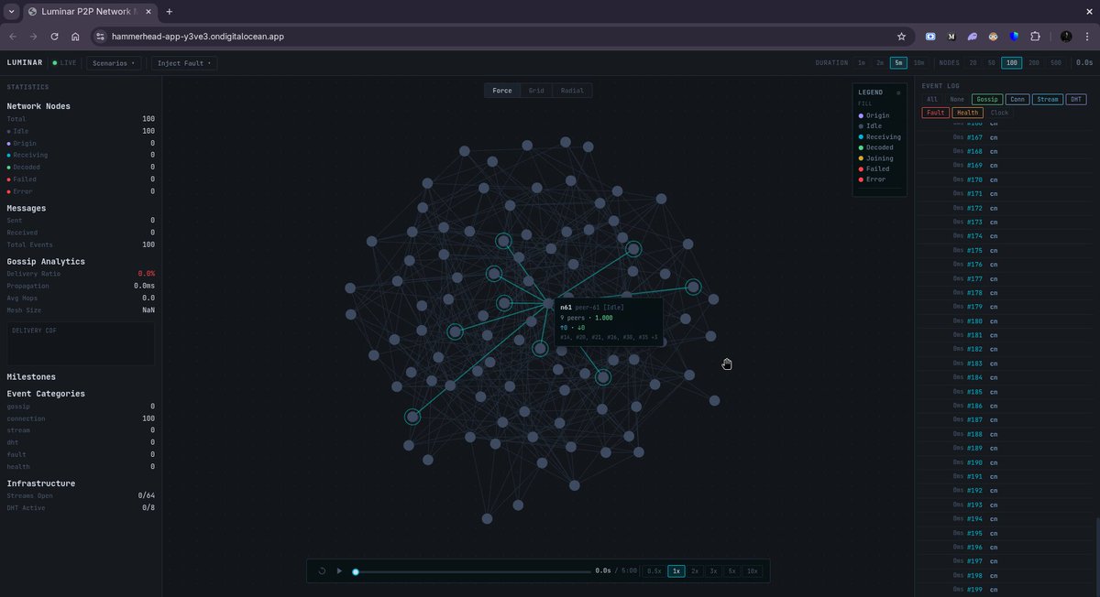Set playback speed to 5x
Screen dimensions: 1100x597
(731, 570)
